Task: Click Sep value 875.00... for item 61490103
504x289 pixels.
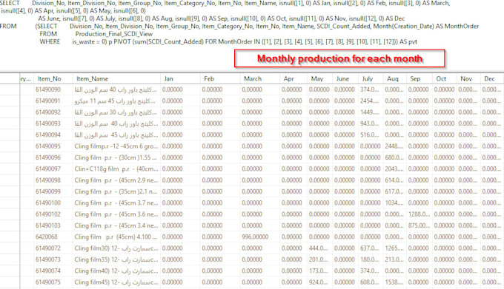Action: click(x=420, y=225)
